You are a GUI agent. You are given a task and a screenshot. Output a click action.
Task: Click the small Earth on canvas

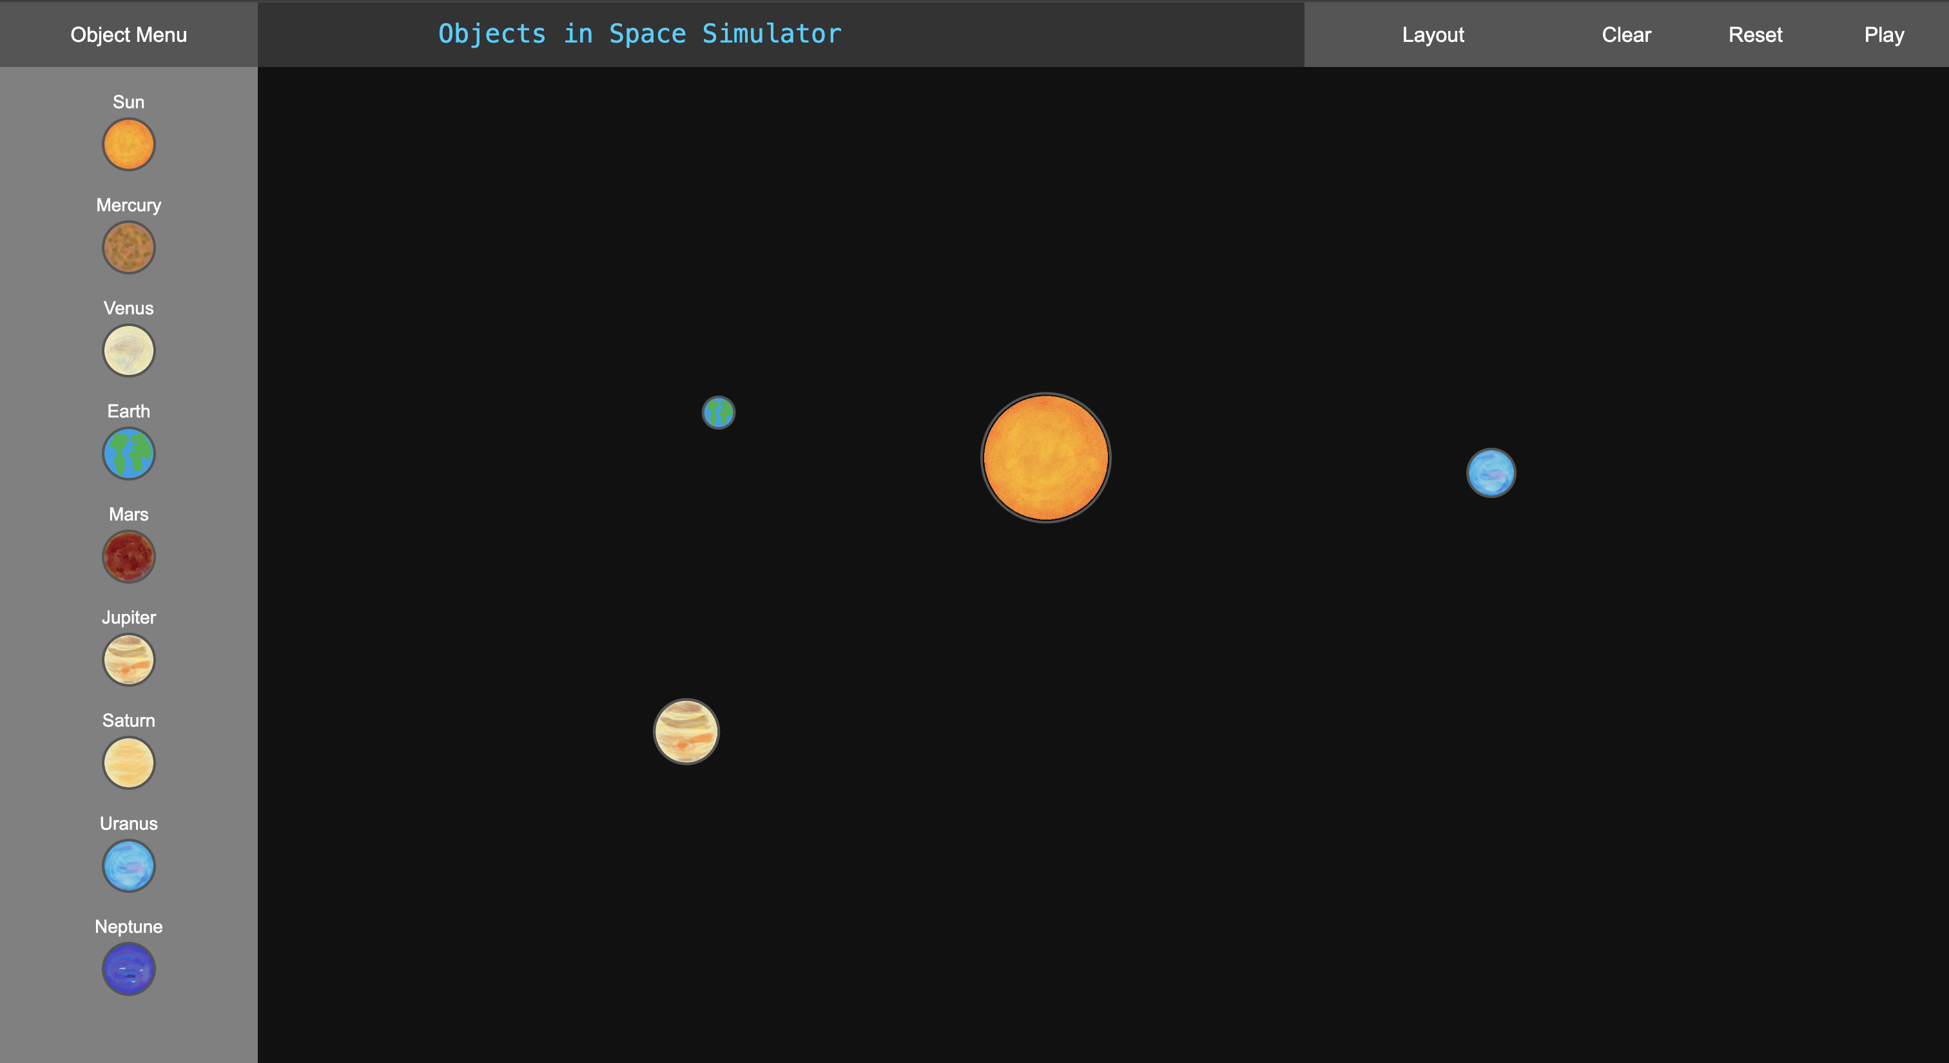click(718, 413)
